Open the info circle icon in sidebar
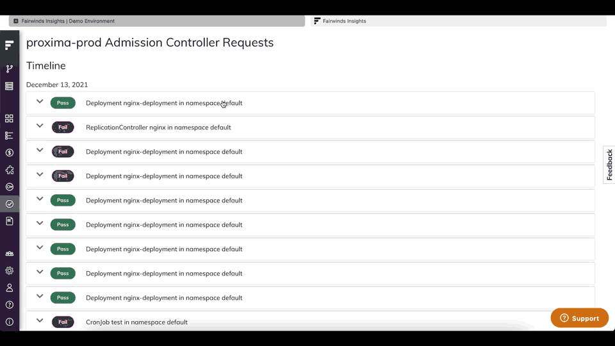615x346 pixels. [10, 322]
